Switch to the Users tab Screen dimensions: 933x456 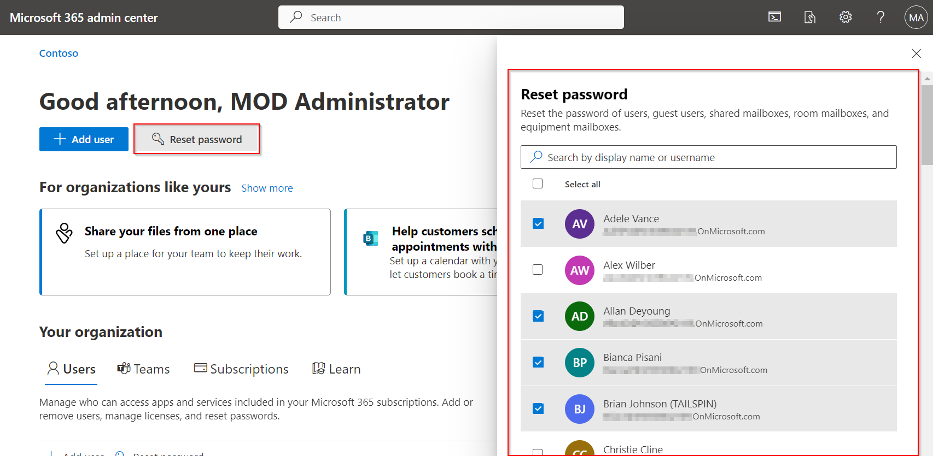pos(71,369)
